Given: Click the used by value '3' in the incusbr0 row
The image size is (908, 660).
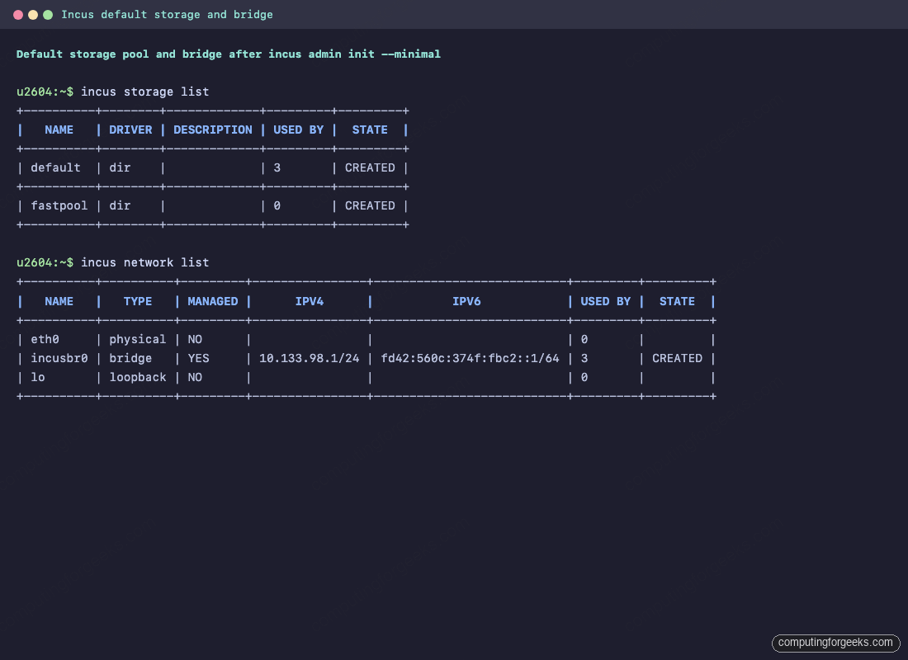Looking at the screenshot, I should point(584,359).
